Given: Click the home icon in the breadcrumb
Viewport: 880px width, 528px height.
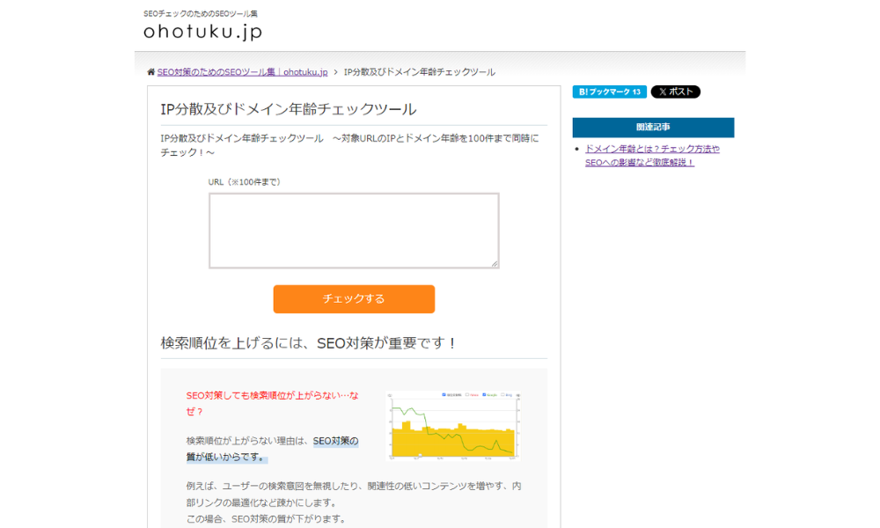Looking at the screenshot, I should click(149, 72).
